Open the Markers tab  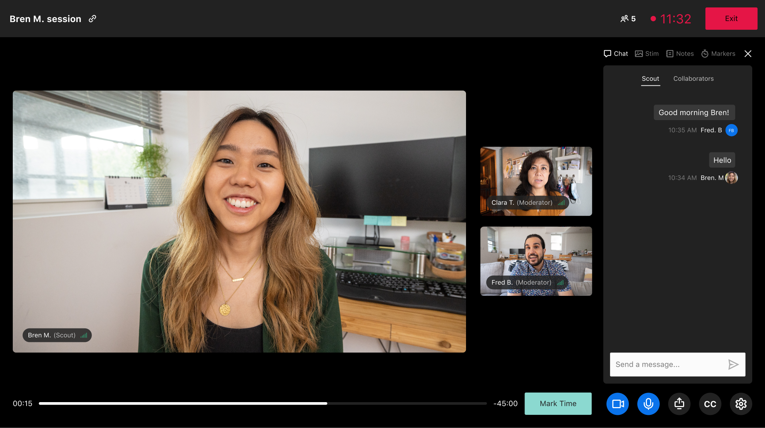[x=718, y=53]
